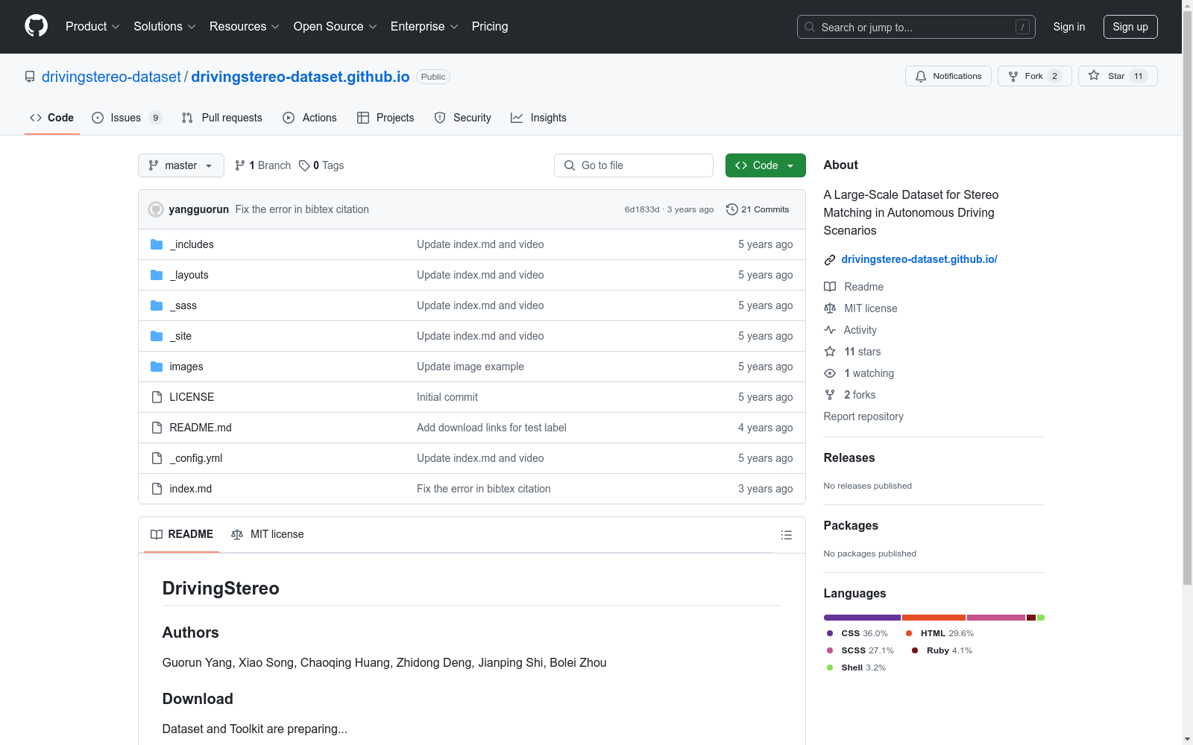1193x745 pixels.
Task: Click the Ruby 4.1% language entry
Action: [x=942, y=650]
